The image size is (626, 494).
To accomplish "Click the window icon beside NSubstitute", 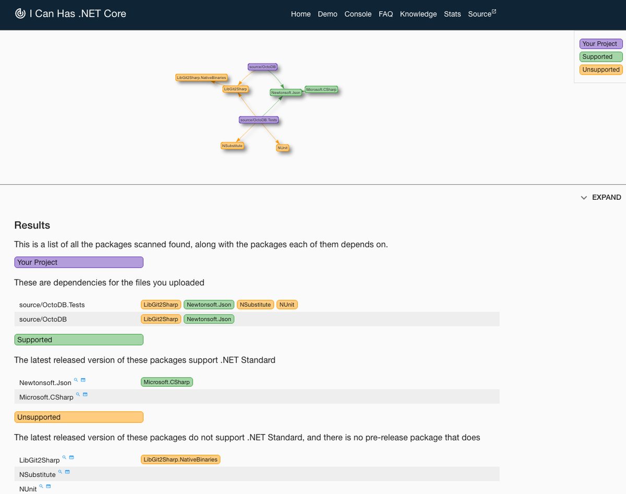I will click(67, 472).
